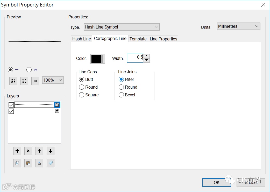Open the preview zoom percentage dropdown
This screenshot has width=270, height=192.
[x=53, y=80]
